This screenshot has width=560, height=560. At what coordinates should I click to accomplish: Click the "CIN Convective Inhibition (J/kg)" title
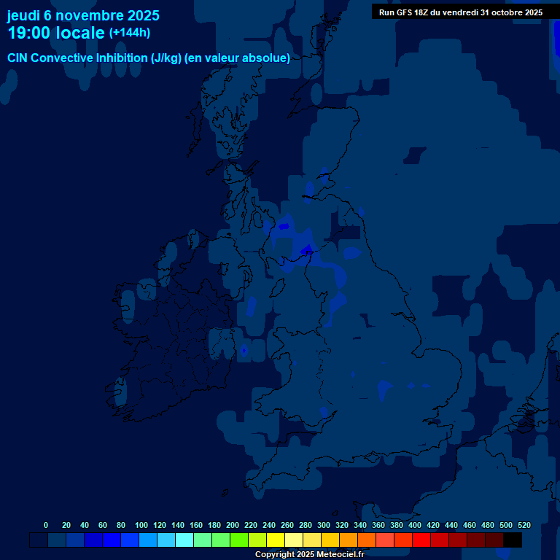[95, 58]
